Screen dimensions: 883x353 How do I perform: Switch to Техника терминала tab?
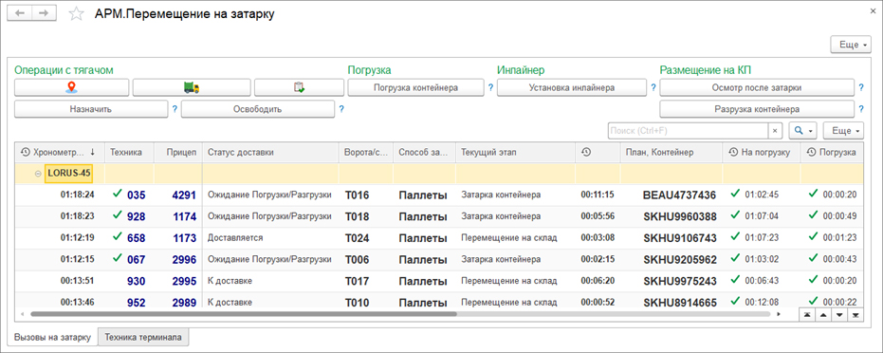(x=143, y=337)
